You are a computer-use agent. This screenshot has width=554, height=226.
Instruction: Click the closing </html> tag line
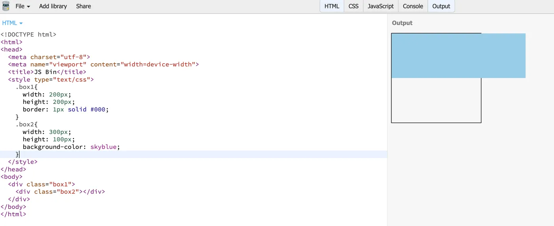tap(13, 215)
